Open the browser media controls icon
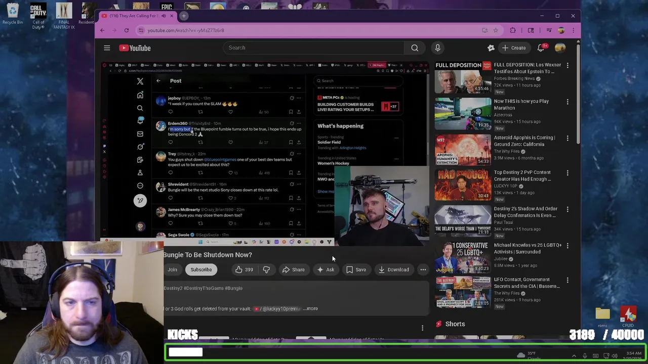This screenshot has height=364, width=648. (549, 30)
